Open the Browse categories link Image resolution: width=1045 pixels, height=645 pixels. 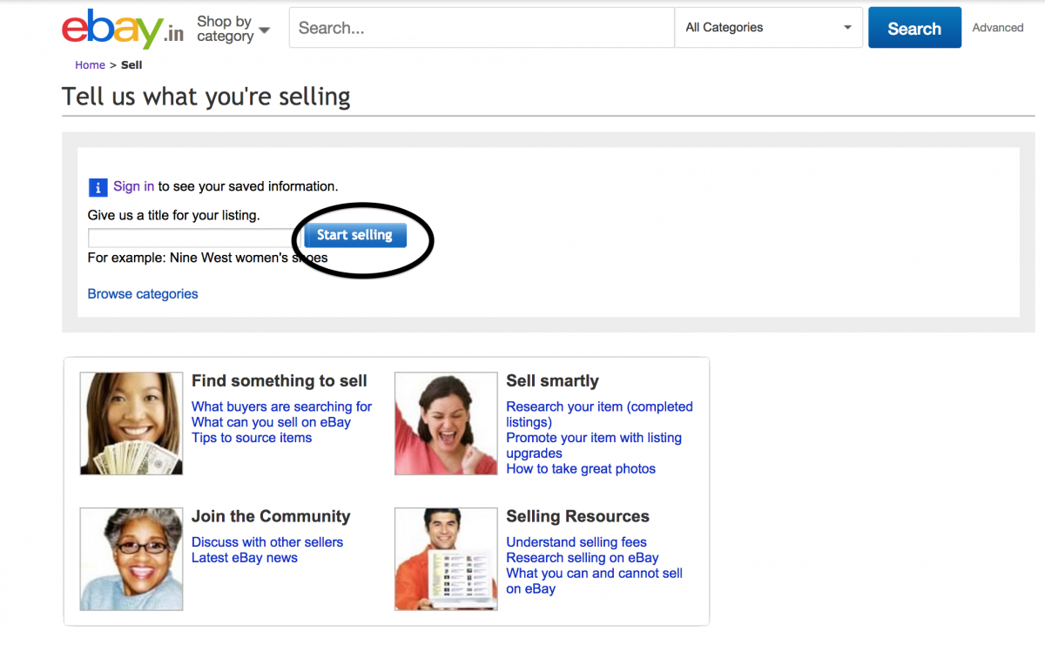[x=143, y=294]
